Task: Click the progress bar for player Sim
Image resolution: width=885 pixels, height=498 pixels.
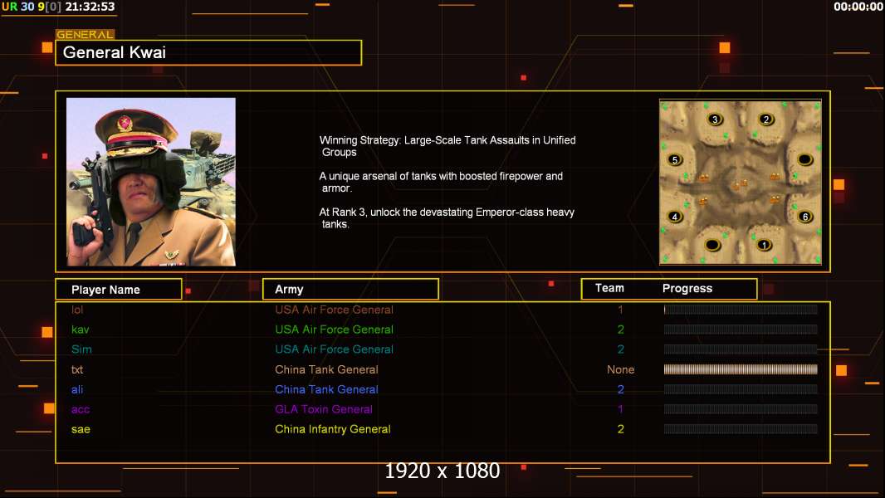Action: pyautogui.click(x=741, y=349)
